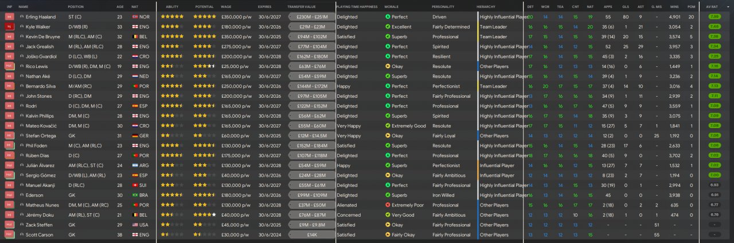Click Scott Carson's Hol status badge
Image resolution: width=734 pixels, height=243 pixels.
pyautogui.click(x=9, y=234)
